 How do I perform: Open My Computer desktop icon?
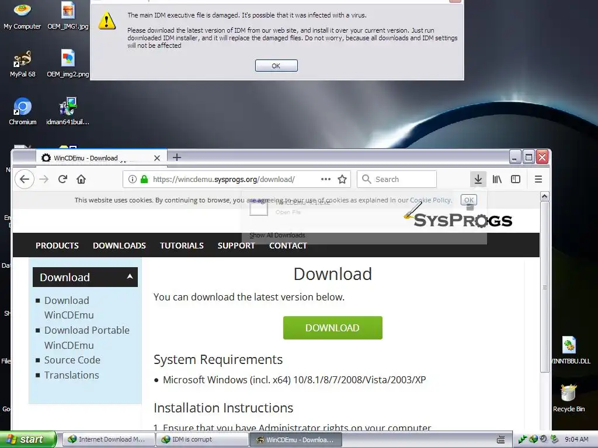22,16
